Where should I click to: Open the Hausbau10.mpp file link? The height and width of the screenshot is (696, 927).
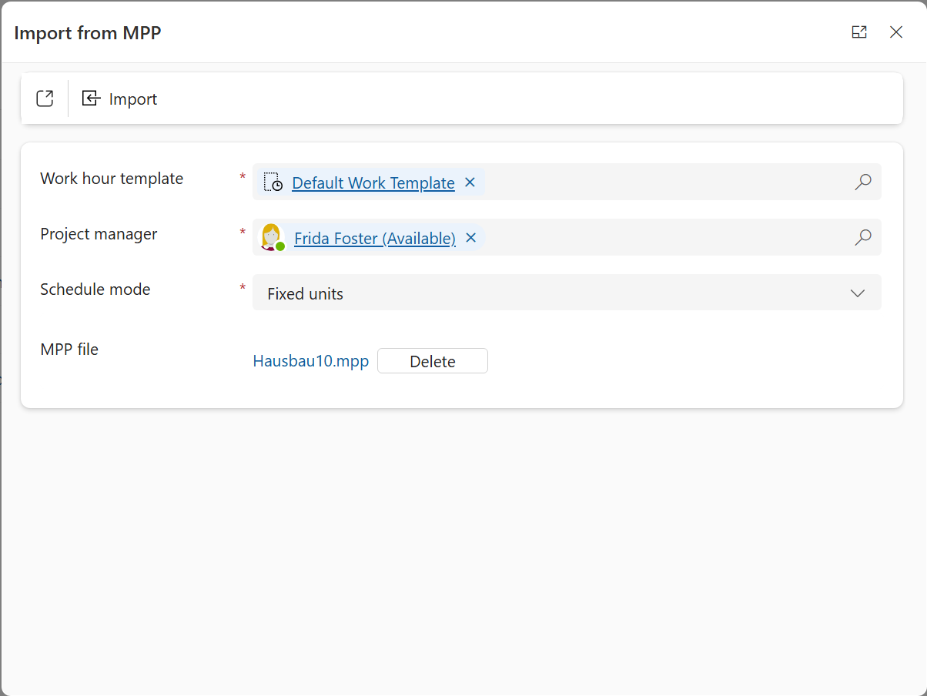pyautogui.click(x=310, y=361)
